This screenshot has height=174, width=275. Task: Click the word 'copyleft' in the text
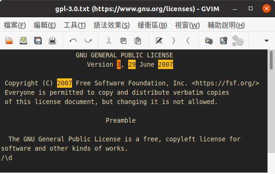(x=181, y=139)
